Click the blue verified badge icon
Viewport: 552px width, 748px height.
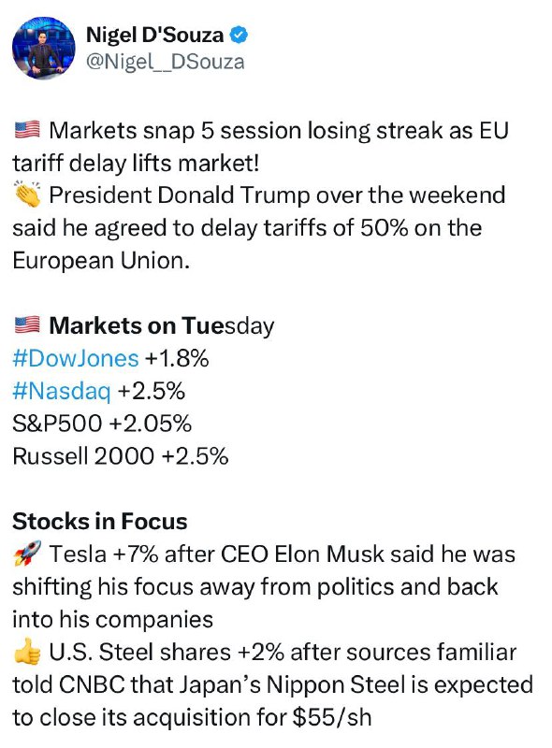239,35
